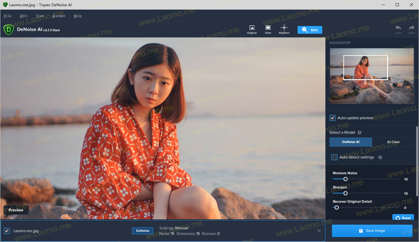Open the Help menu
This screenshot has width=419, height=242.
pos(78,16)
